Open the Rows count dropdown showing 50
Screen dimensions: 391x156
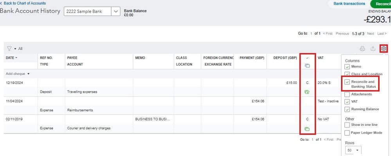(353, 150)
